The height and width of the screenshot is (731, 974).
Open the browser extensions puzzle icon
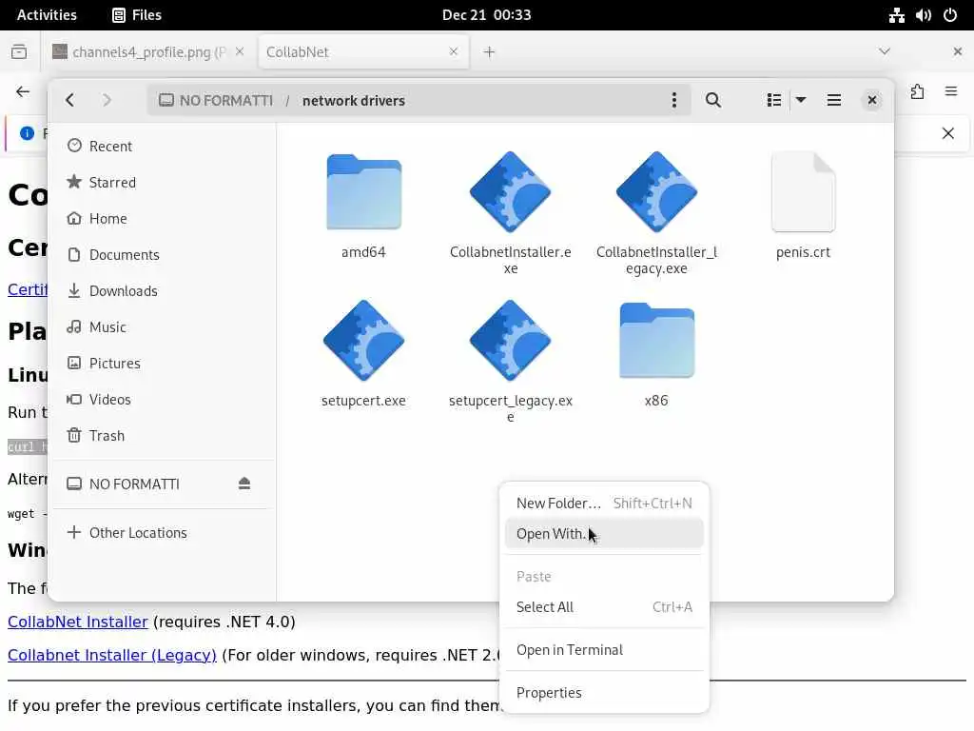click(x=918, y=92)
